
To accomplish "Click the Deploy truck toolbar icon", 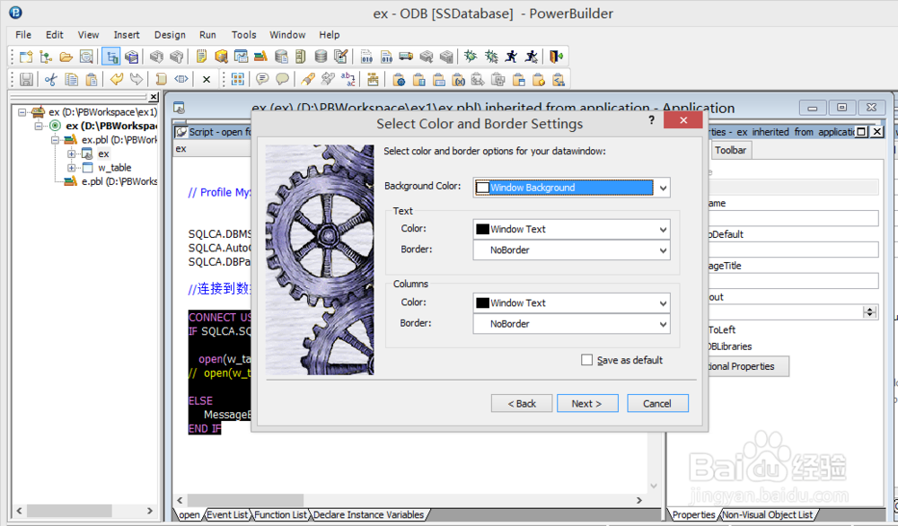I will point(406,56).
